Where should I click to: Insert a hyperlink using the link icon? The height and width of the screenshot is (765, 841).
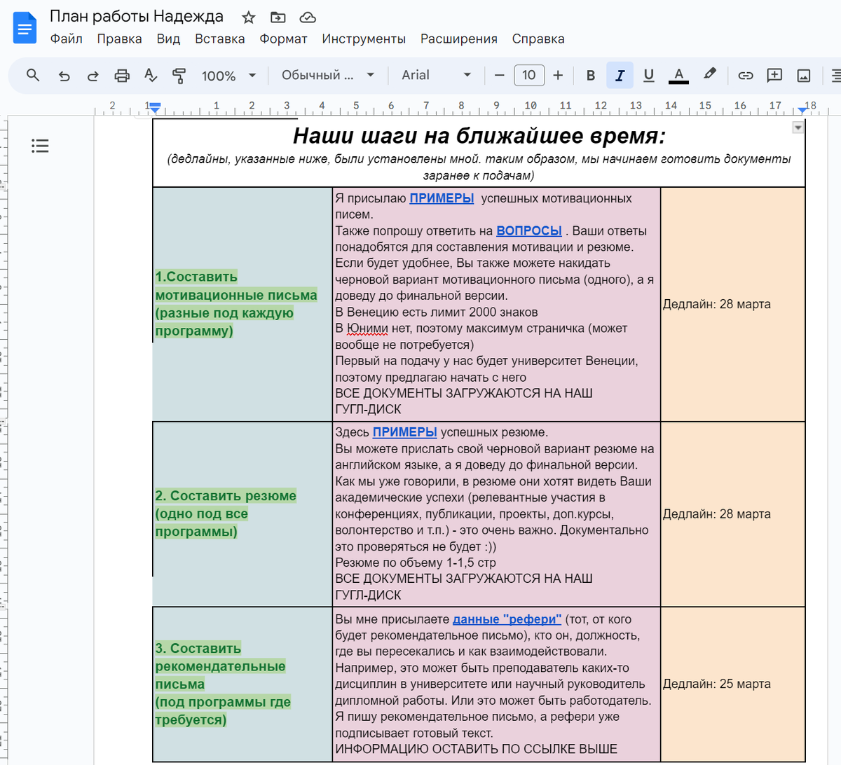[x=746, y=75]
